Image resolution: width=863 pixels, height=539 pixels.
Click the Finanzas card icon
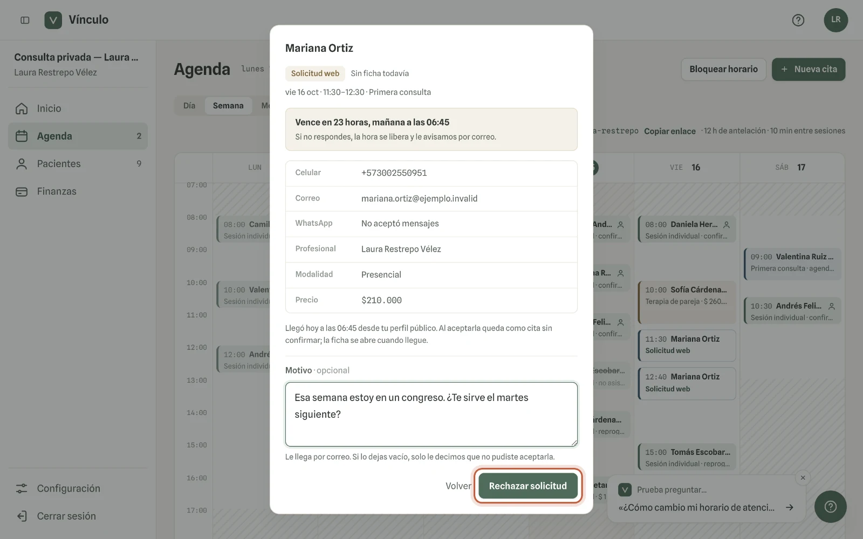(22, 191)
